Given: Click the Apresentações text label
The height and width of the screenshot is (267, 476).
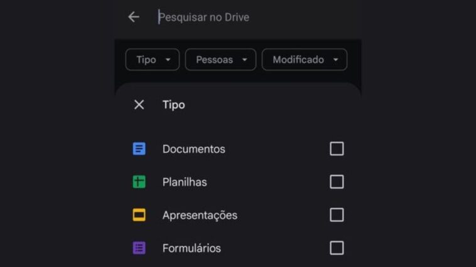Looking at the screenshot, I should pos(200,215).
